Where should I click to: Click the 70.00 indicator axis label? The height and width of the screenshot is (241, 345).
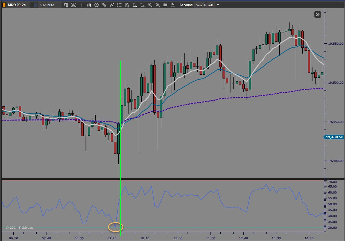coord(332,182)
